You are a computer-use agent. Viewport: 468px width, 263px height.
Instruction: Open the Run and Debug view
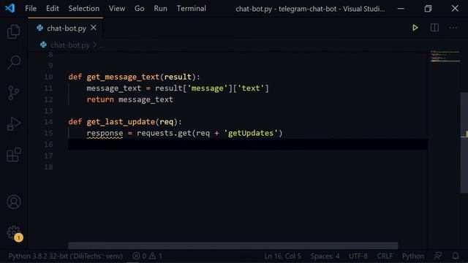tap(14, 123)
